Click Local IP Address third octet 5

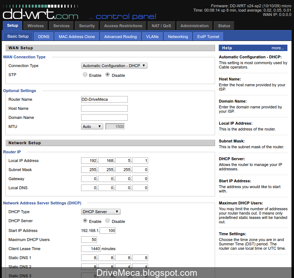(123, 161)
